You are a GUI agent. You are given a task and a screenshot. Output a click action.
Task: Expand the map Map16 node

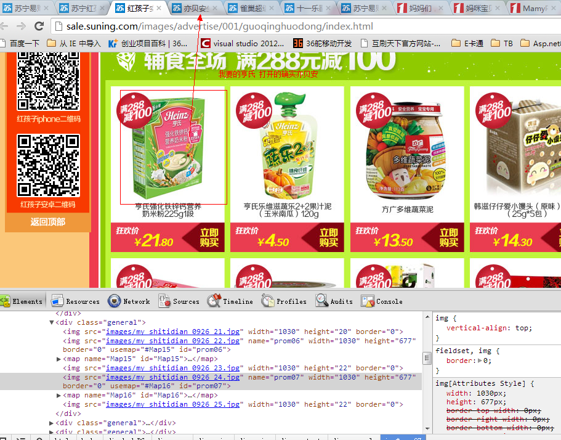(59, 396)
